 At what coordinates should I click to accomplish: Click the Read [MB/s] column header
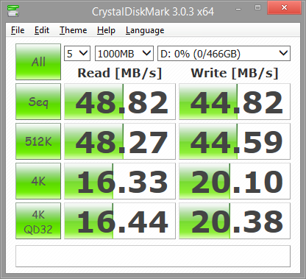[120, 73]
